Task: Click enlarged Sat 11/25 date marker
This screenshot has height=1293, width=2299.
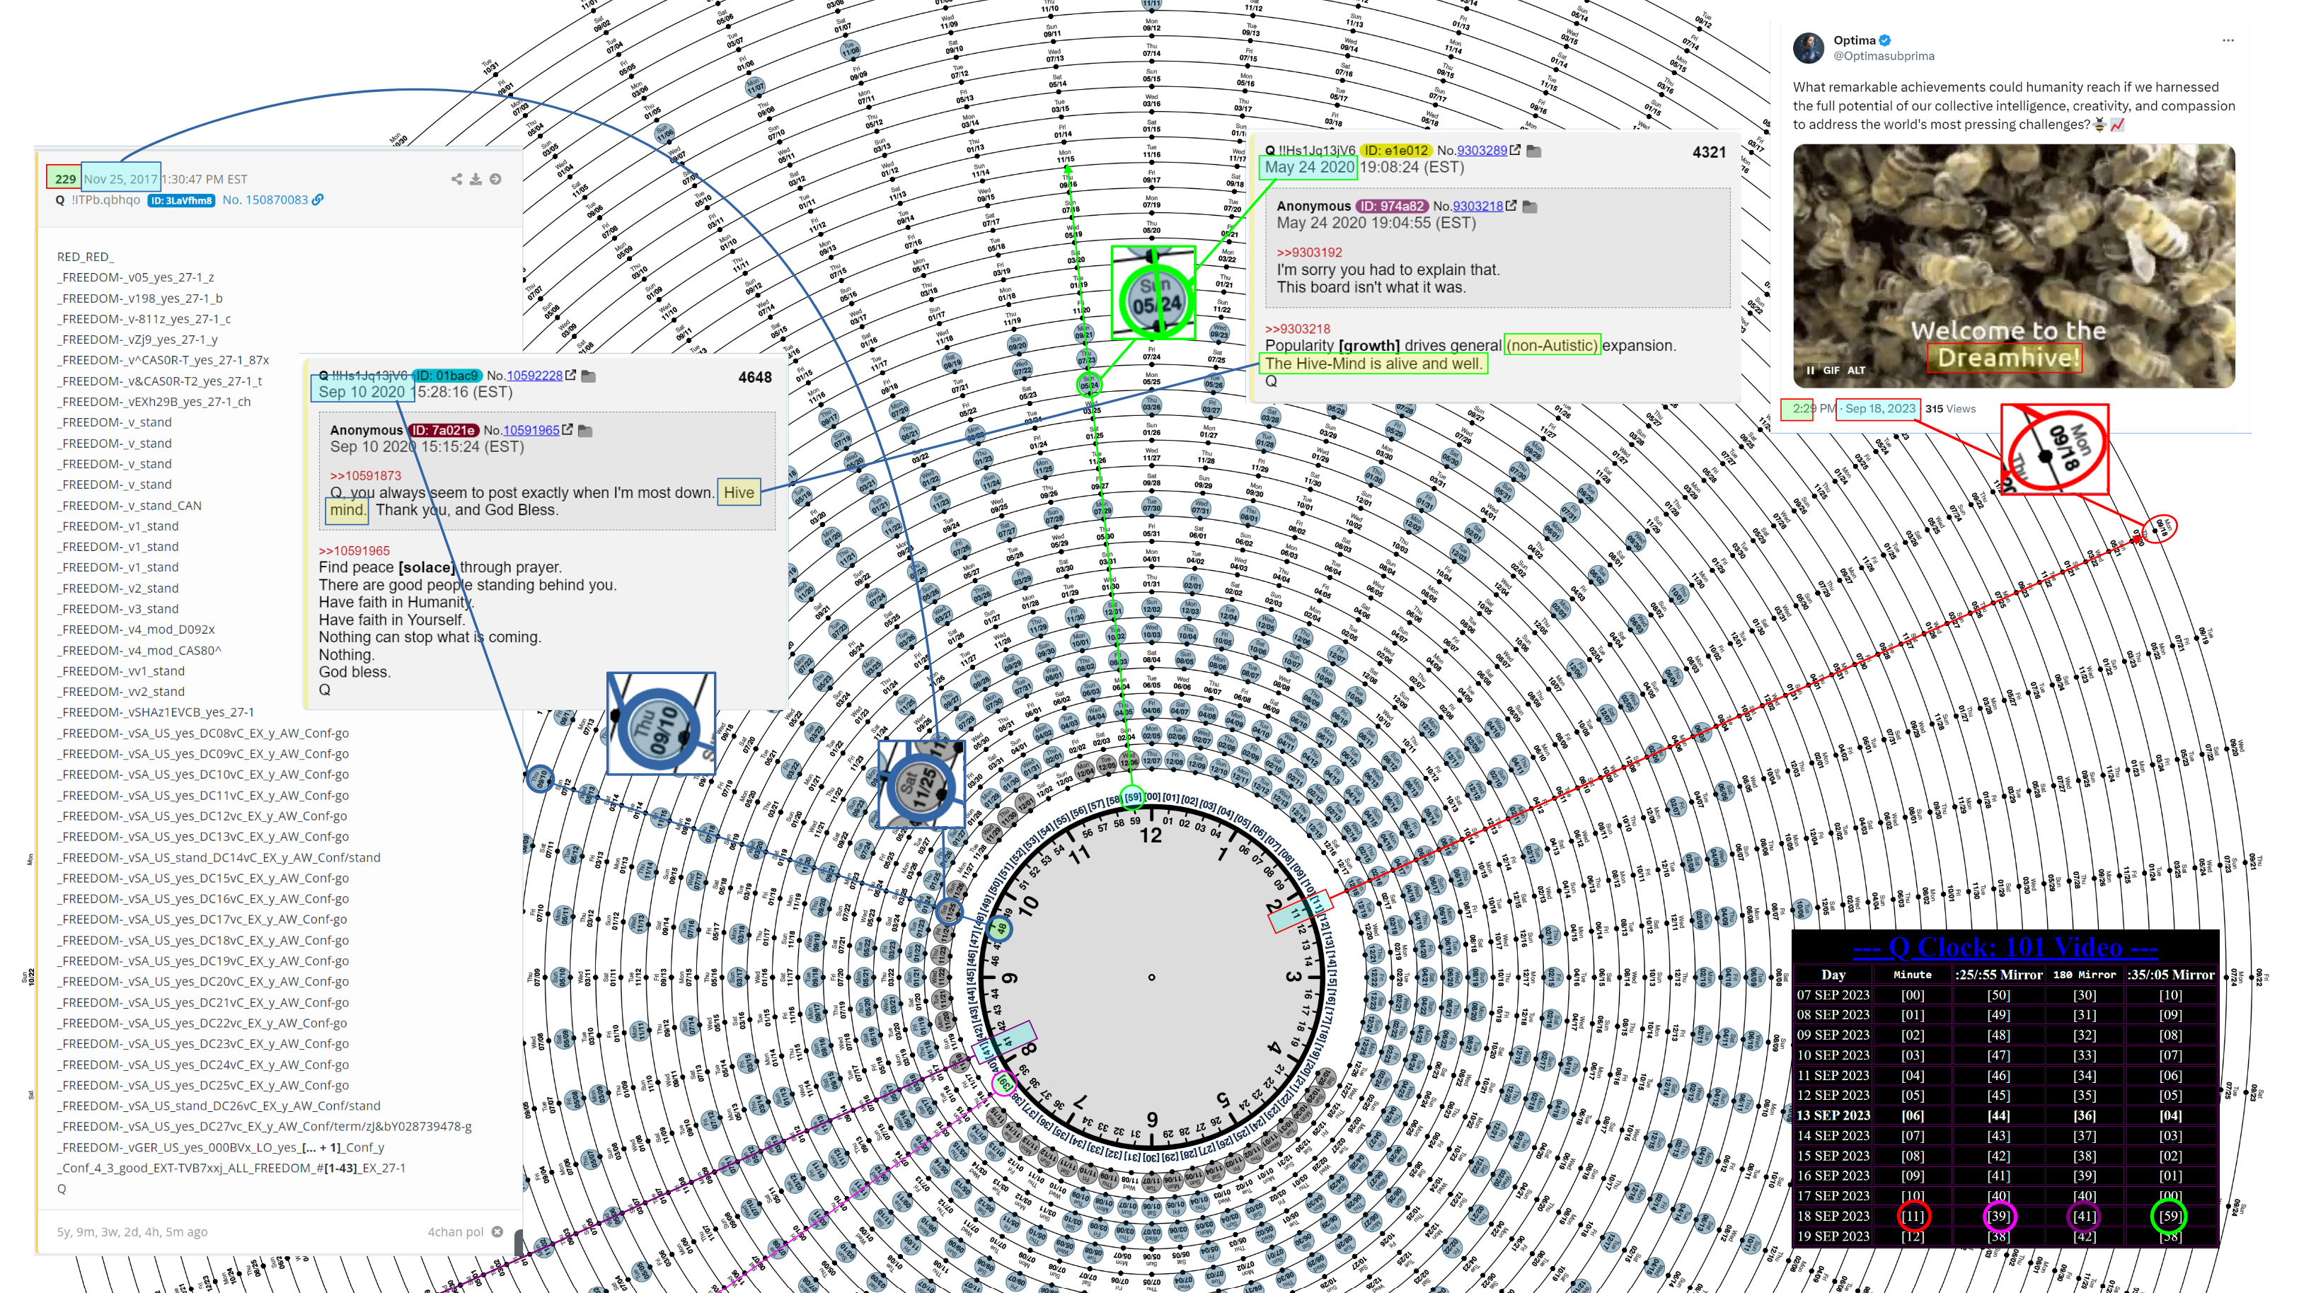Action: click(x=921, y=784)
